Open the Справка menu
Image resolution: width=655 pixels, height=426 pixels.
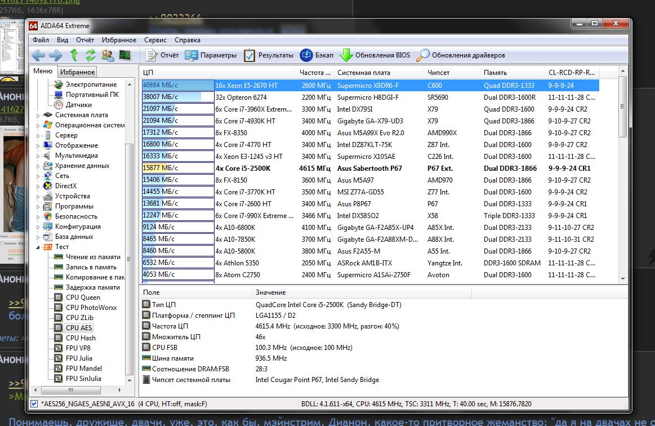pos(187,40)
